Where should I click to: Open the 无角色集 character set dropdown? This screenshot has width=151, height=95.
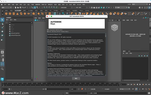pyautogui.click(x=93, y=89)
